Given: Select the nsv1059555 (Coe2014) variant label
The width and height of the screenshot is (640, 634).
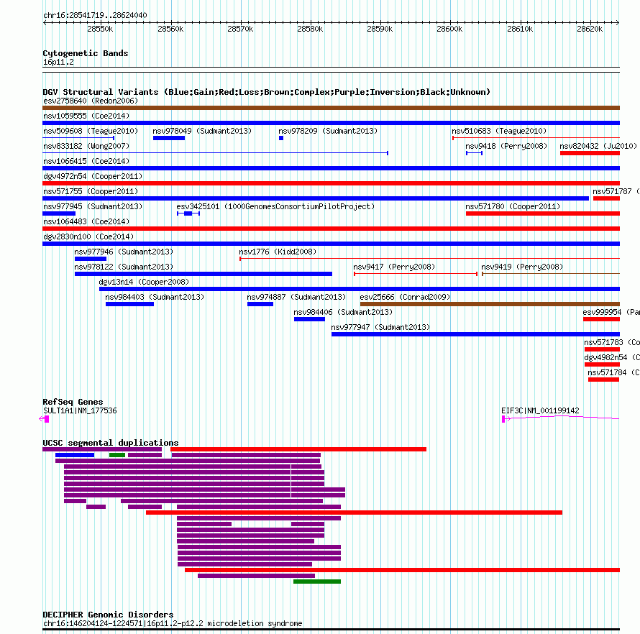Looking at the screenshot, I should coord(86,116).
